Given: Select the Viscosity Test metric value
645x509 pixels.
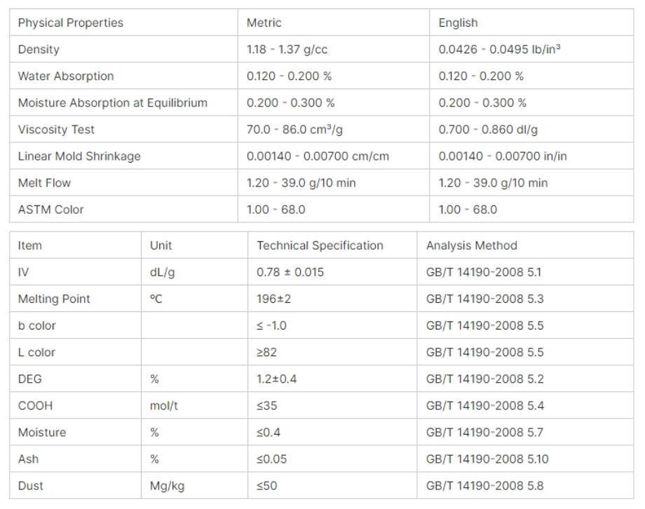Looking at the screenshot, I should coord(294,130).
